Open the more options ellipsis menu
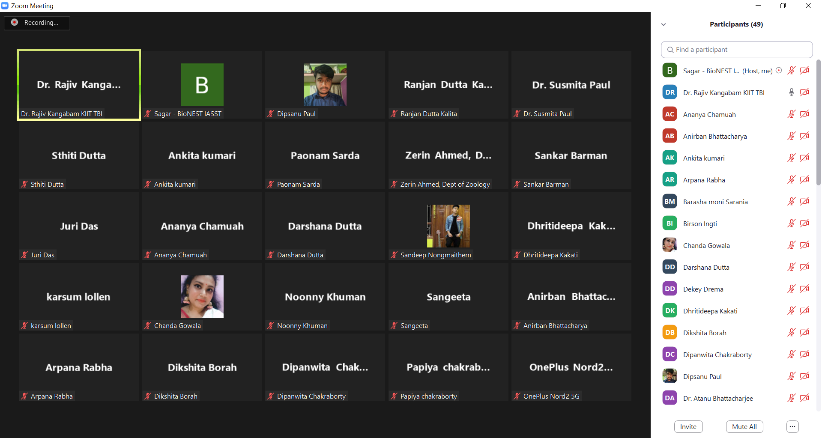 (792, 426)
